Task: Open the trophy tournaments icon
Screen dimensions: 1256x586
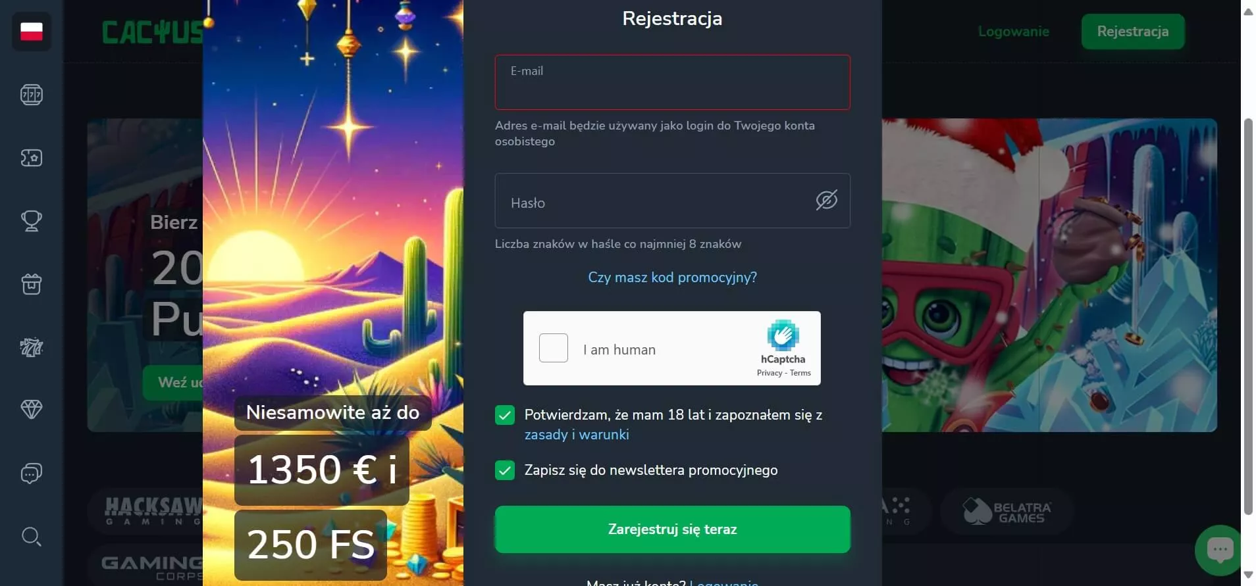Action: pos(32,221)
